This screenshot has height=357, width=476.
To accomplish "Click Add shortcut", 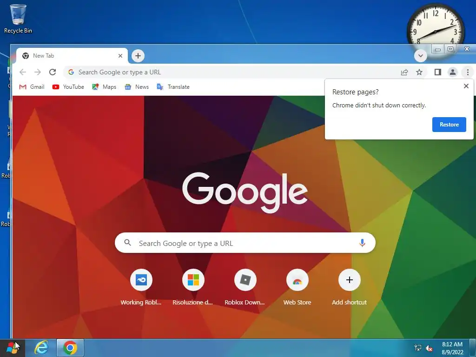I will point(349,287).
